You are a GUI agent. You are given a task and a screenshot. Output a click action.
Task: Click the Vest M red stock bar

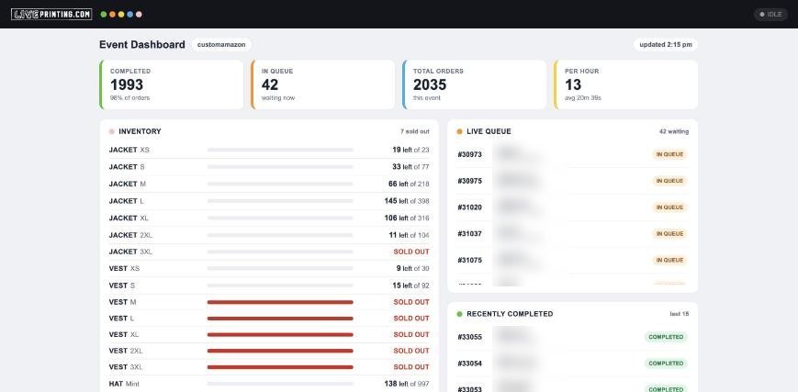(x=280, y=302)
